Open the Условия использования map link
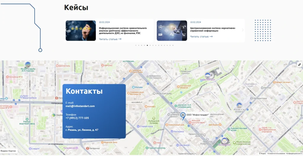The image size is (303, 156). [276, 154]
